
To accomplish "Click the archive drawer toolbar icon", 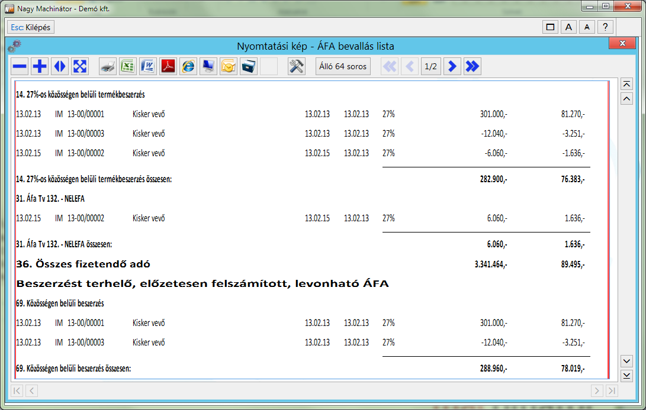I will pos(249,66).
